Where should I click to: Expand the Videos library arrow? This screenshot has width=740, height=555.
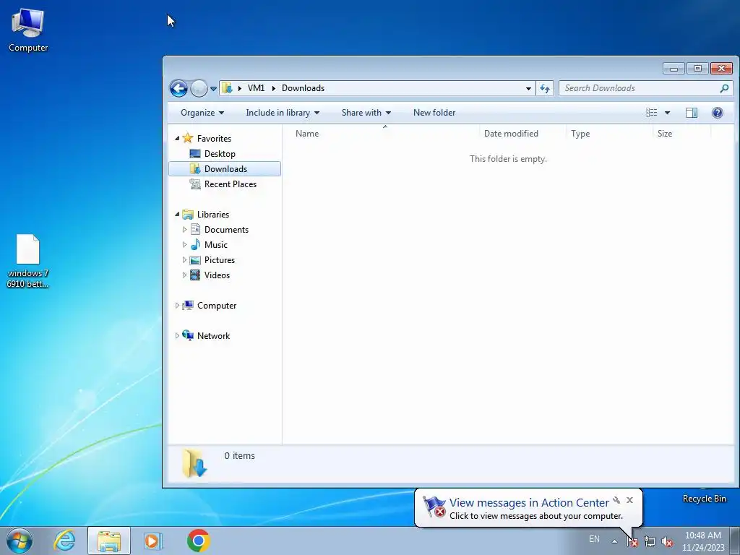click(x=184, y=275)
